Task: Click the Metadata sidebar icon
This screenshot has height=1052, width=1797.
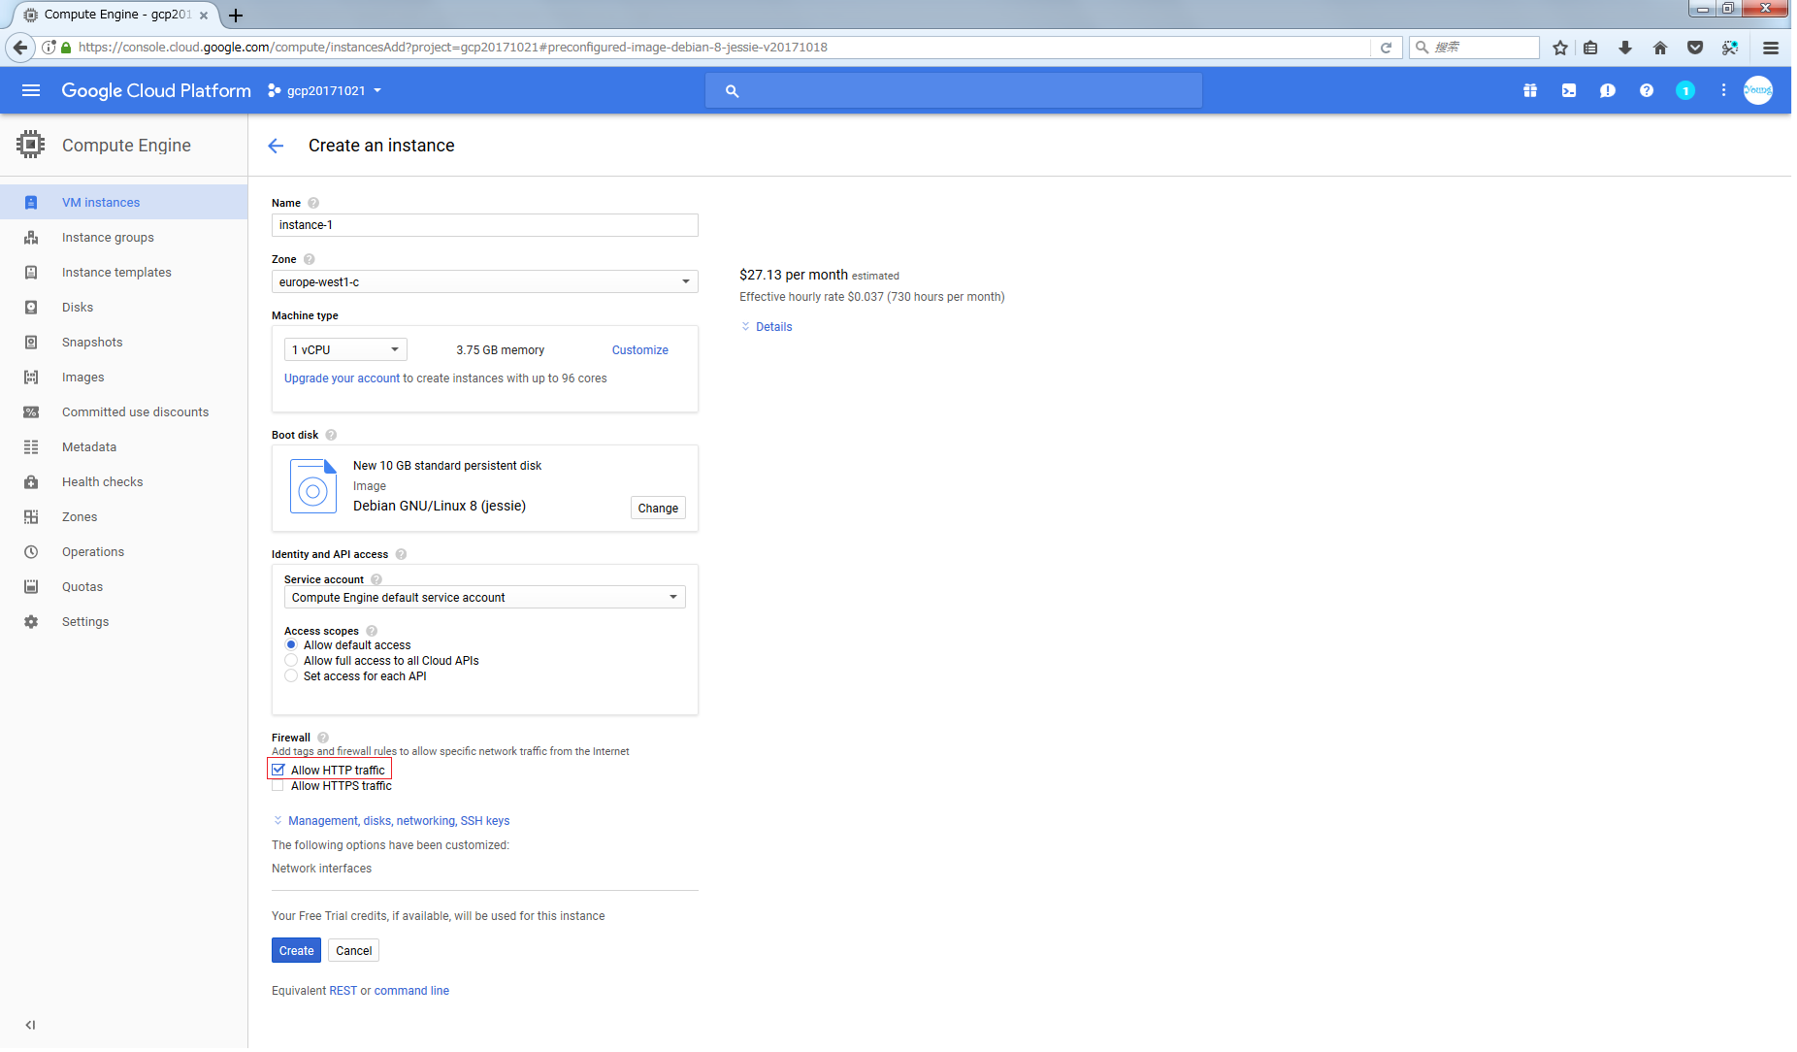Action: click(x=31, y=447)
